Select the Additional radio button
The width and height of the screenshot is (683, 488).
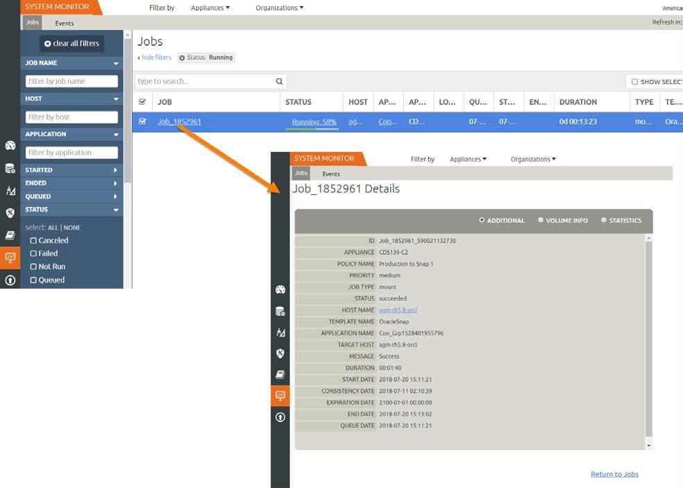[x=482, y=220]
